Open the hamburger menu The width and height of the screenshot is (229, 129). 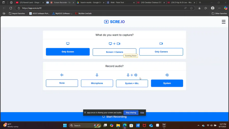pos(224,22)
